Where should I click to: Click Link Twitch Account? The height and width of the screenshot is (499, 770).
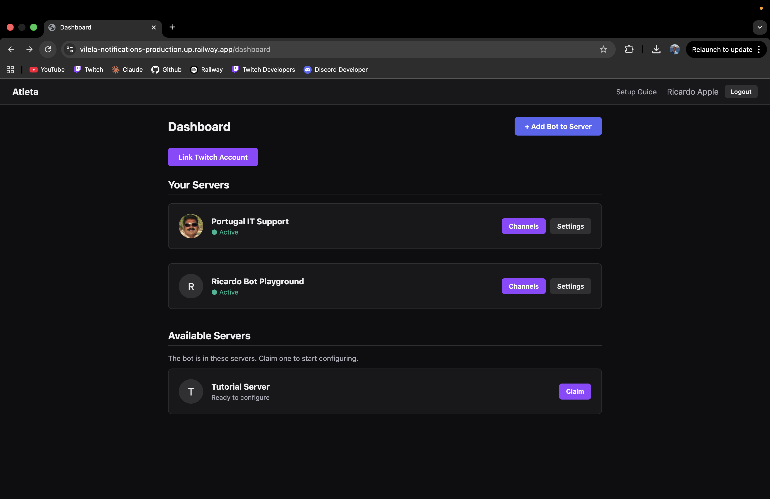point(213,157)
